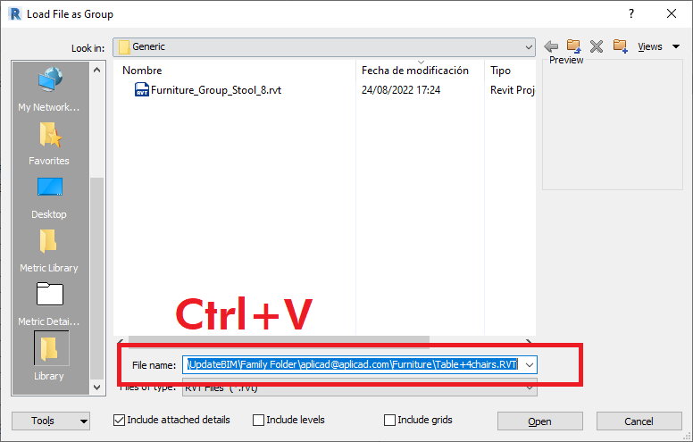This screenshot has height=442, width=693.
Task: Go up one folder level
Action: (573, 46)
